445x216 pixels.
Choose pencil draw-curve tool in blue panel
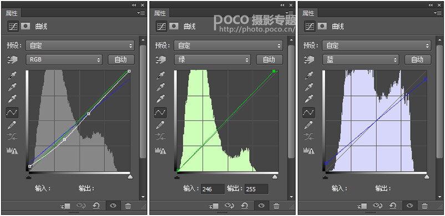[309, 125]
